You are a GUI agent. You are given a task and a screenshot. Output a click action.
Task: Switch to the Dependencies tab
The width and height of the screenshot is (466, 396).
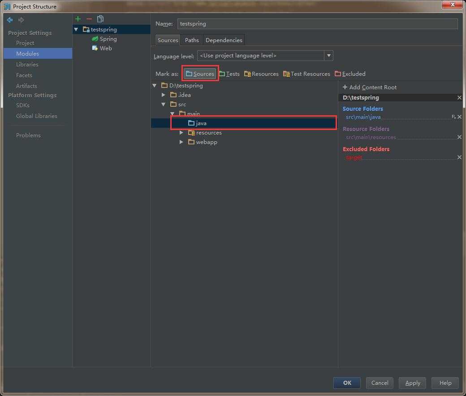click(x=224, y=40)
